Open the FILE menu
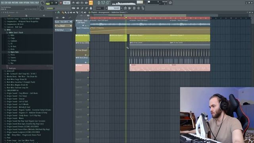254x143 pixels. pos(2,3)
